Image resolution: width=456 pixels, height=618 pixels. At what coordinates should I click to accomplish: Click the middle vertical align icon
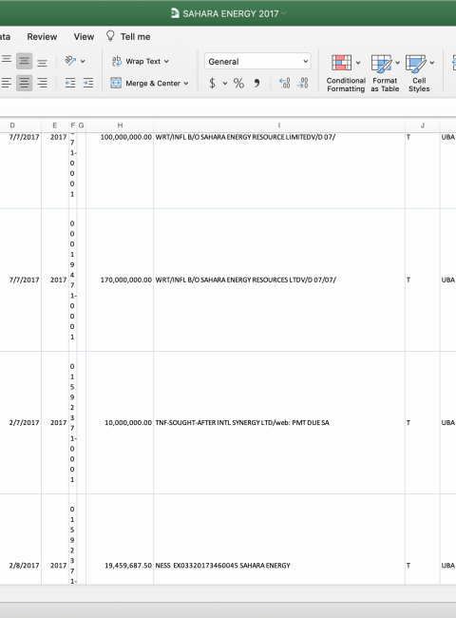[24, 61]
